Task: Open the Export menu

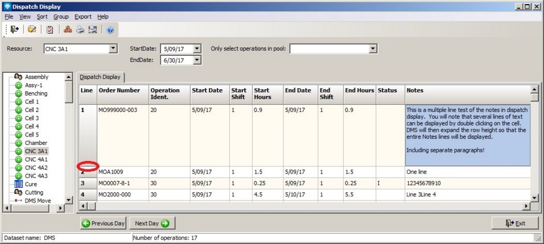Action: 83,17
